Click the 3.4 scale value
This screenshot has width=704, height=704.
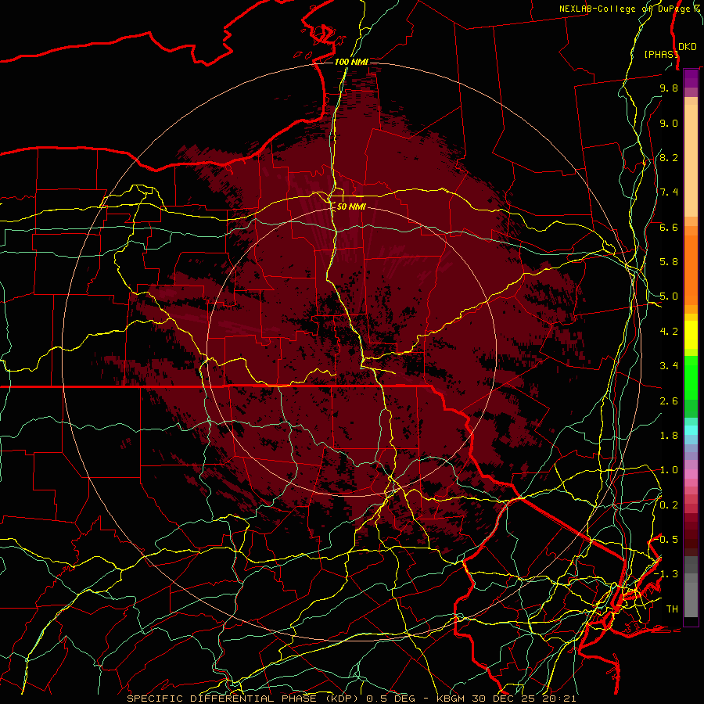pos(669,366)
